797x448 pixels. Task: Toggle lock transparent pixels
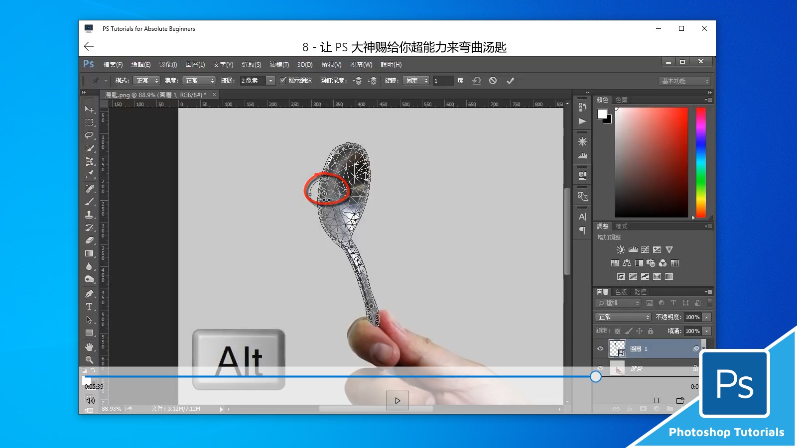point(618,331)
